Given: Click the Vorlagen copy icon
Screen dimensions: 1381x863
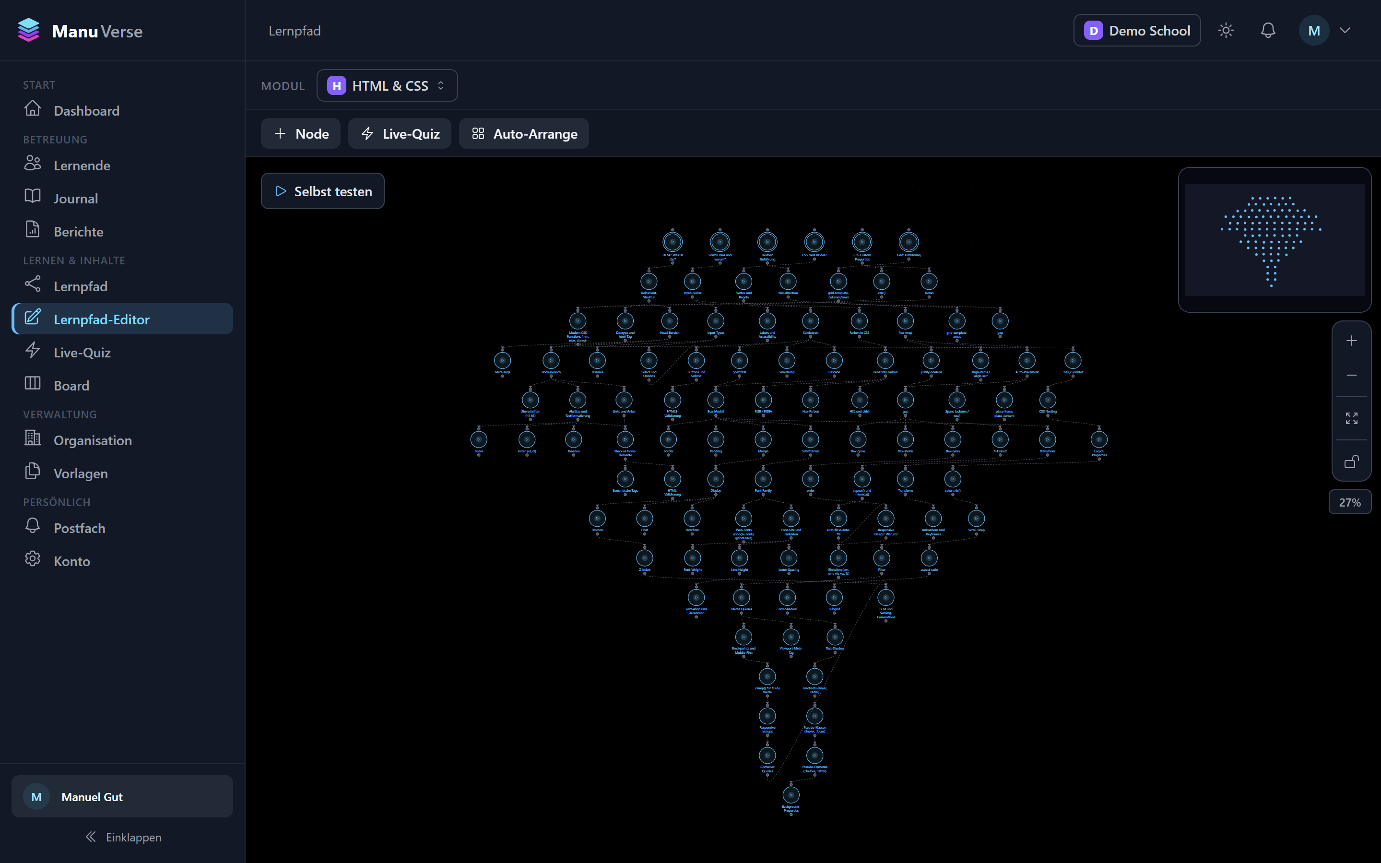Looking at the screenshot, I should (33, 471).
